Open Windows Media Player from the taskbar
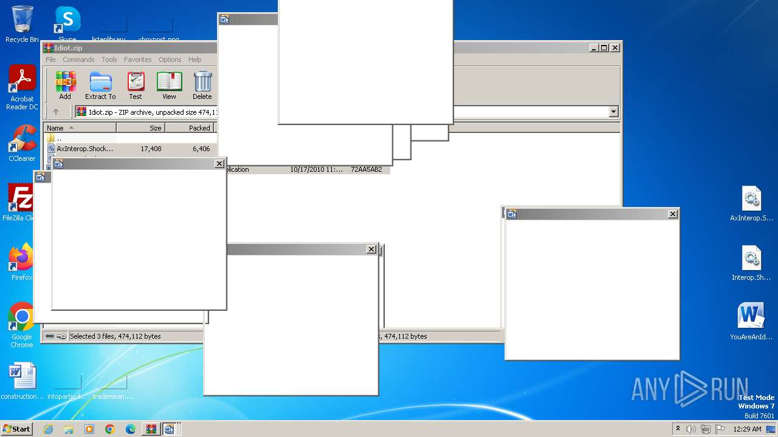This screenshot has width=778, height=437. [89, 429]
